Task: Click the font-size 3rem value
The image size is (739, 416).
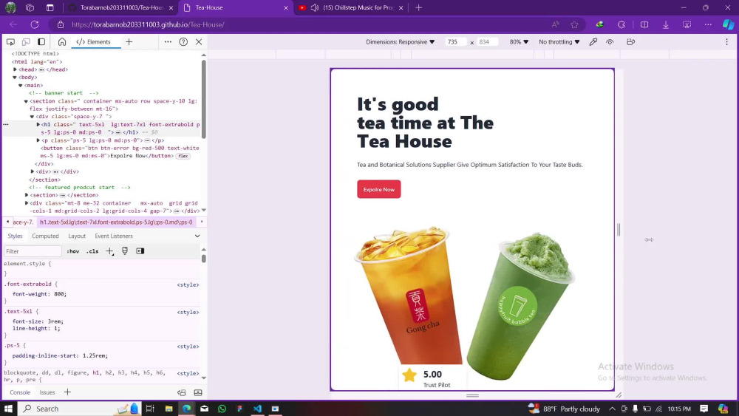Action: pyautogui.click(x=54, y=321)
